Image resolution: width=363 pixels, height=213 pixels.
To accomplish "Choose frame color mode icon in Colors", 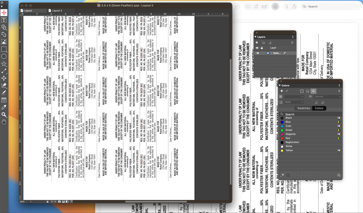I will [302, 91].
